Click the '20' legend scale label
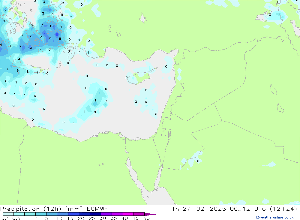 pyautogui.click(x=81, y=218)
